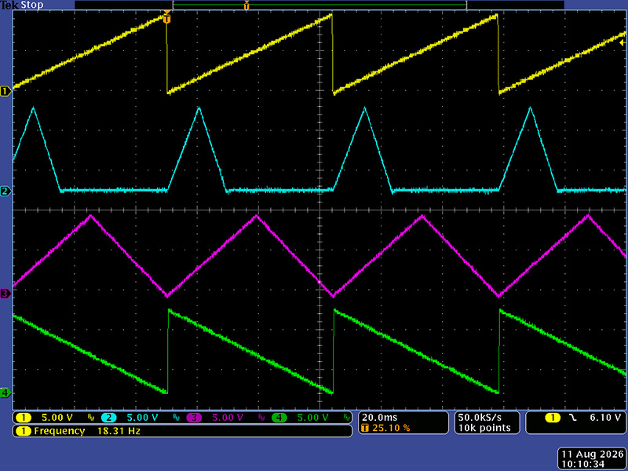Click the Tek Stop acquisition status label
The width and height of the screenshot is (628, 471).
click(22, 5)
